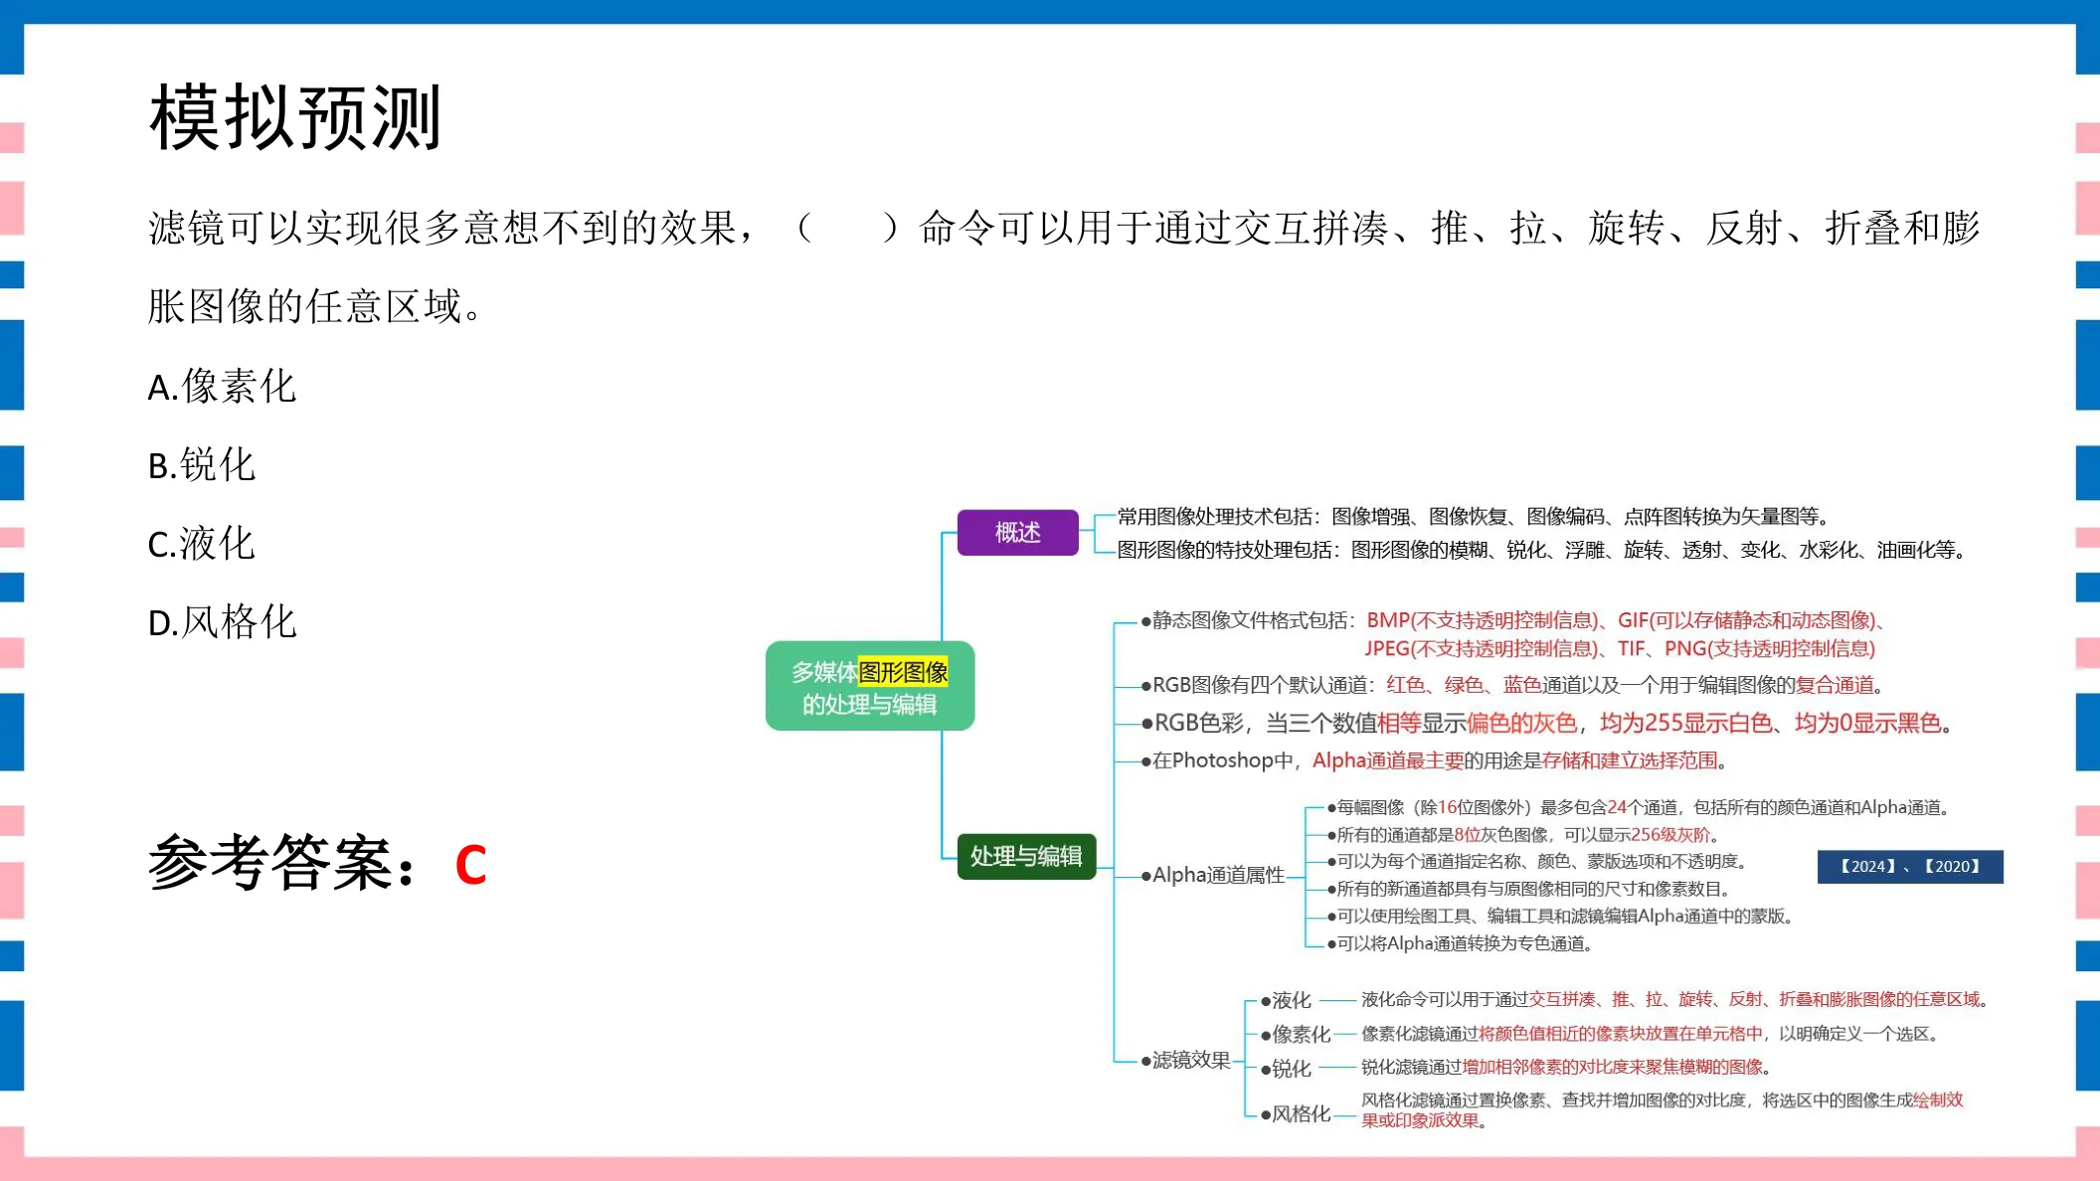Click the red answer letter C
The image size is (2100, 1181).
click(x=470, y=864)
